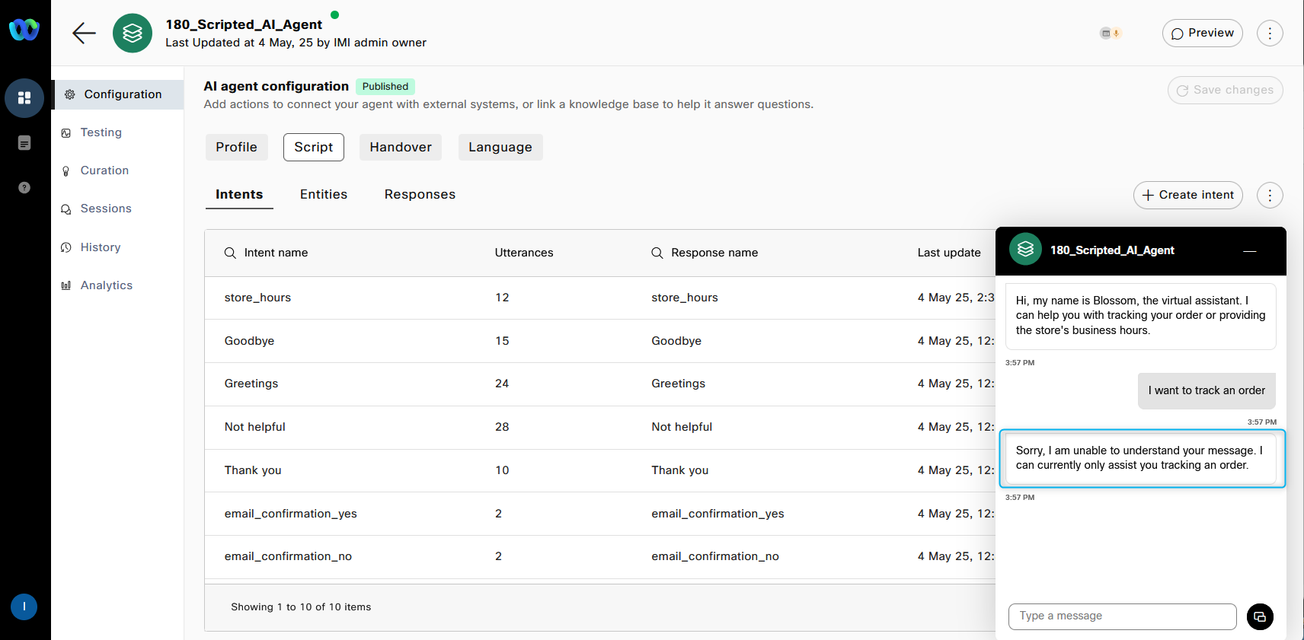1304x640 pixels.
Task: Click the chat send icon button
Action: (x=1260, y=616)
